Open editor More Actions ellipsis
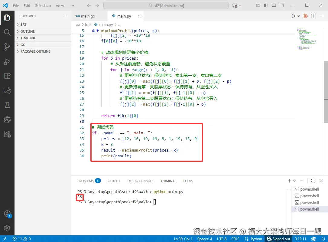Image resolution: width=328 pixels, height=242 pixels. (x=321, y=16)
